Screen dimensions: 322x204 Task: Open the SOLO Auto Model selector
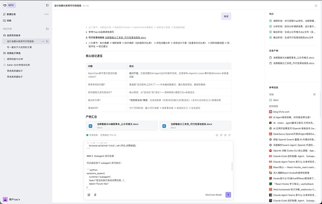click(214, 195)
